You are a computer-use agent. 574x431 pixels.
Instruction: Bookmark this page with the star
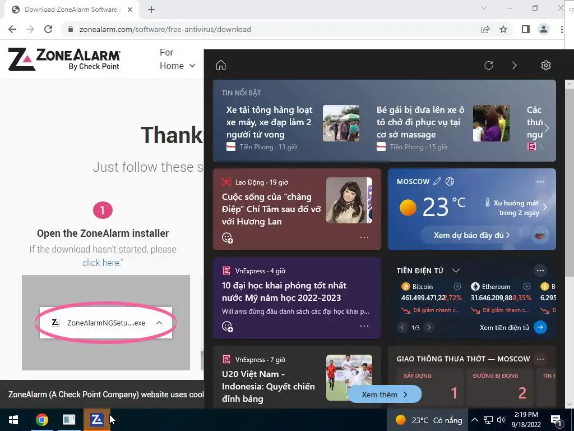coord(503,29)
